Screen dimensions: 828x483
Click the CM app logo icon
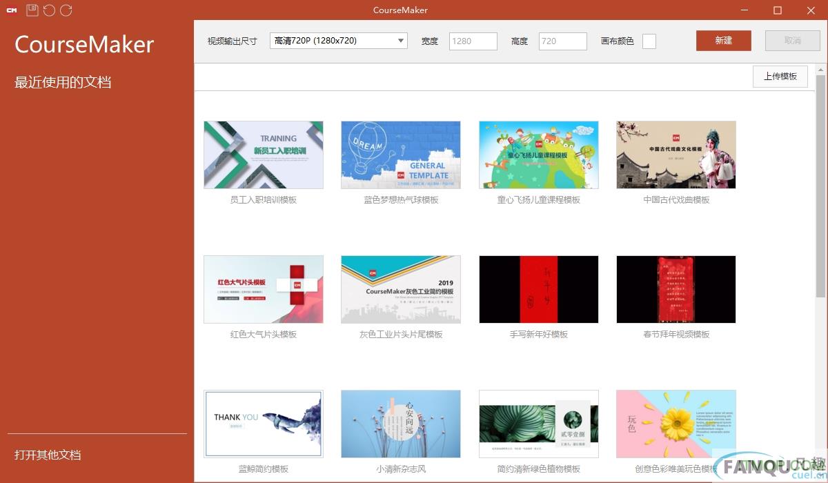pyautogui.click(x=11, y=10)
